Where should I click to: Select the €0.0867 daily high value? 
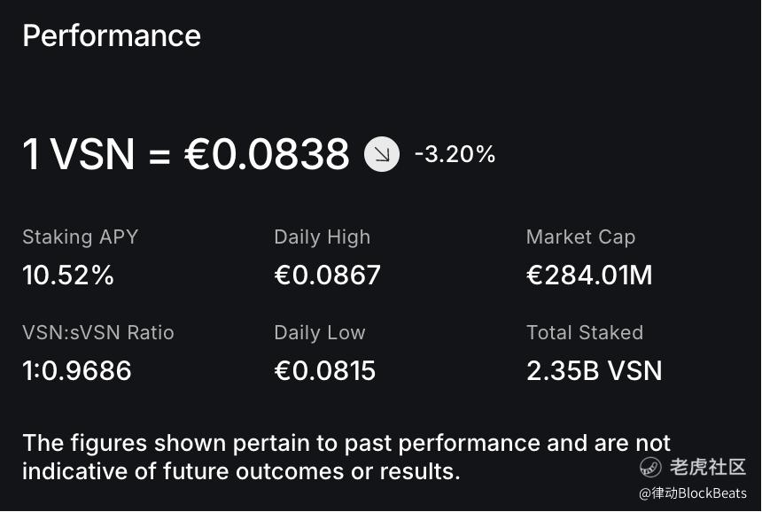(328, 275)
